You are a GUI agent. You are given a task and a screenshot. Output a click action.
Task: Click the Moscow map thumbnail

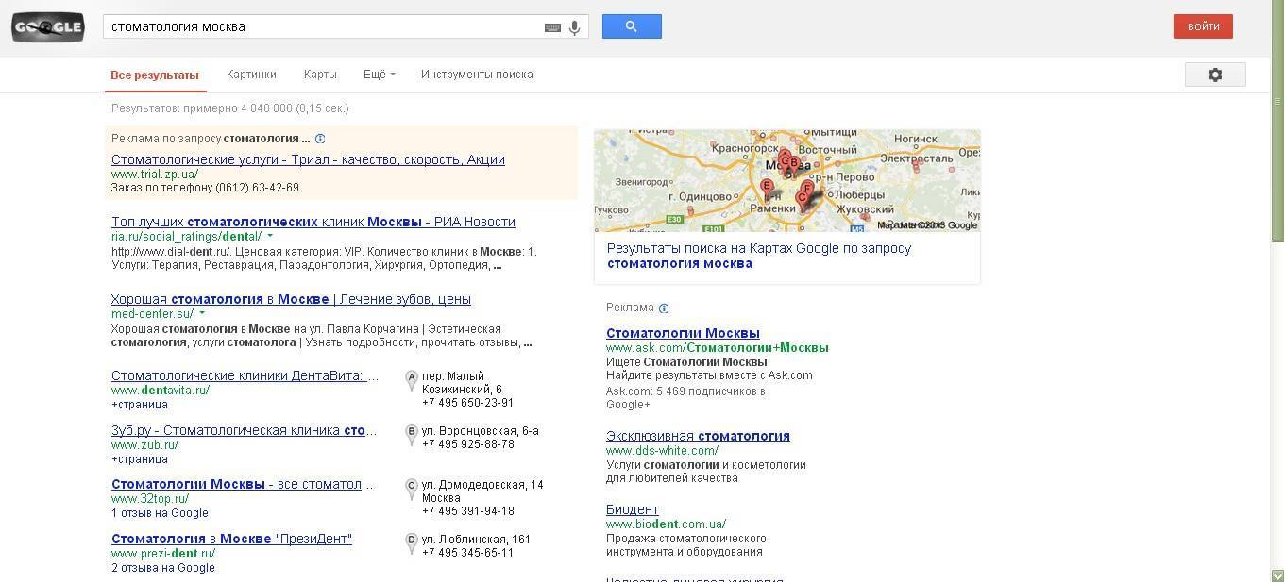click(x=787, y=181)
